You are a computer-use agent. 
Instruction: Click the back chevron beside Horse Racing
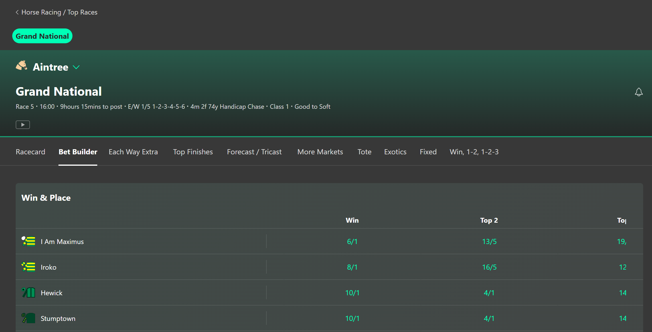(x=17, y=12)
